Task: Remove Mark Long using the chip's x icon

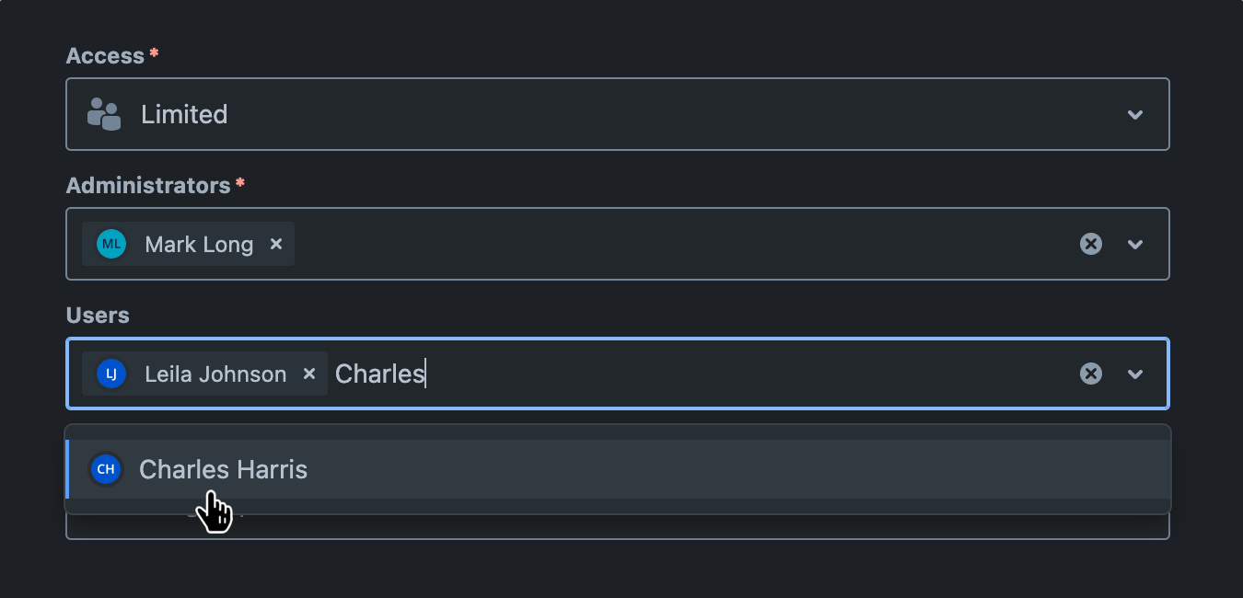Action: point(276,244)
